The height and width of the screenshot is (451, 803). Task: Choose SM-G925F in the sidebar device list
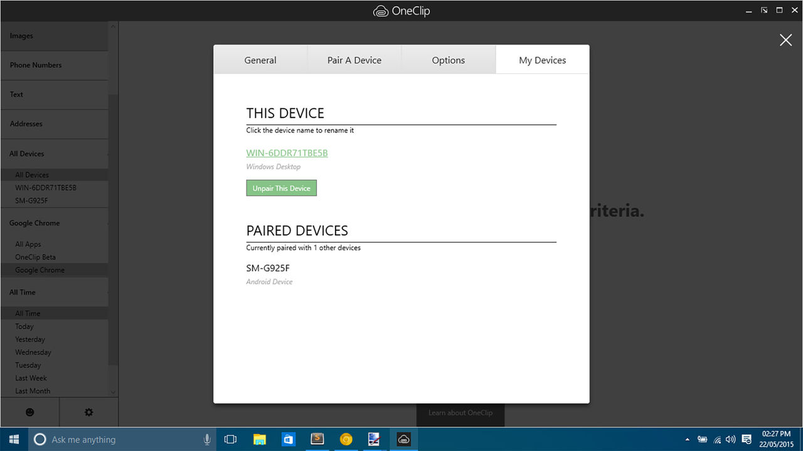(x=55, y=201)
